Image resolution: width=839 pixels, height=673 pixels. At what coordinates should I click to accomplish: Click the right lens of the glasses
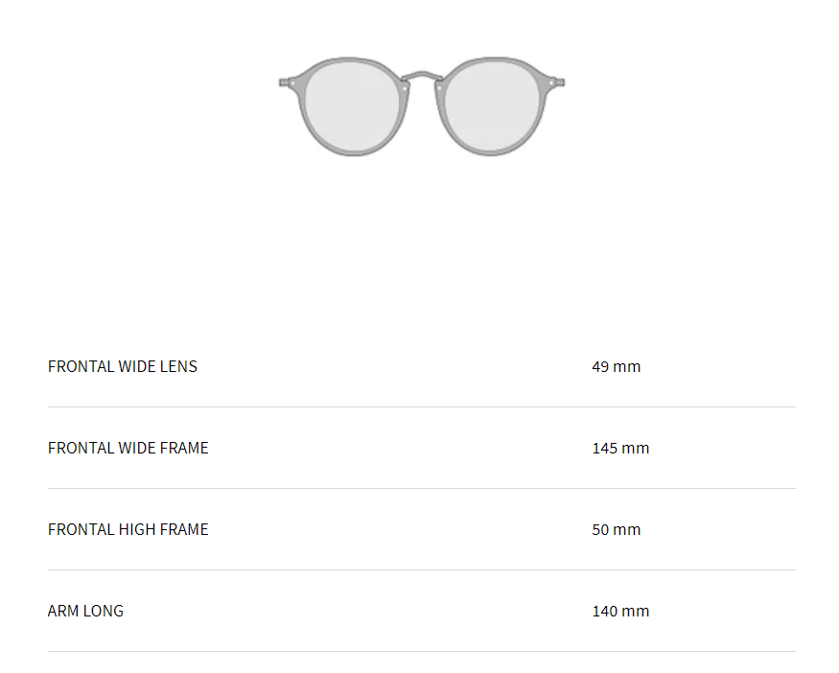(x=492, y=105)
